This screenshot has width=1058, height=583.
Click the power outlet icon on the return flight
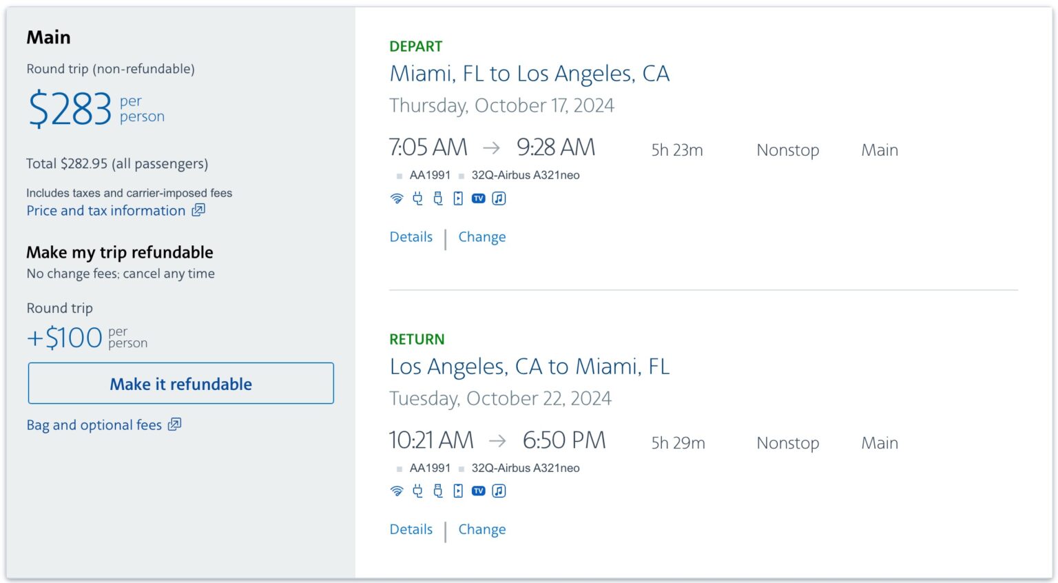point(417,491)
